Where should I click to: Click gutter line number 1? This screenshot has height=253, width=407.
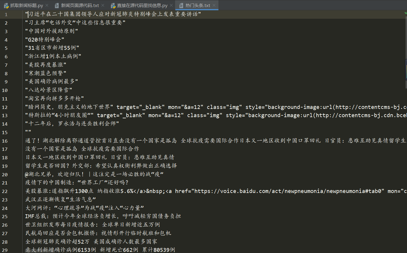point(6,14)
